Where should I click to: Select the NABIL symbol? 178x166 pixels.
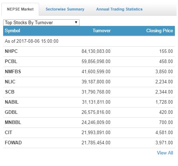click(12, 102)
